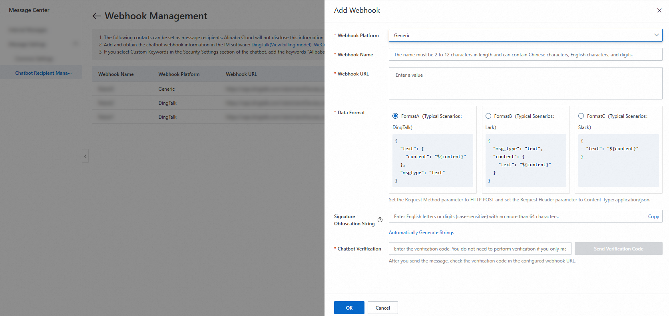Open the Webhook Platform dropdown
The width and height of the screenshot is (669, 316).
520,35
